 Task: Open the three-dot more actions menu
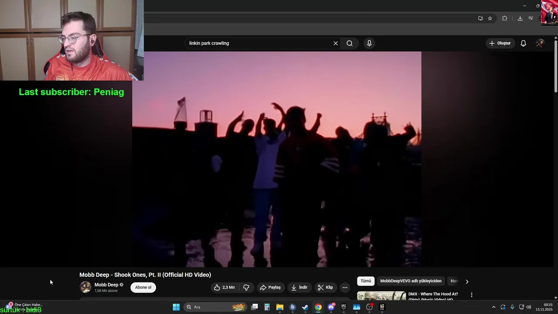tap(345, 287)
